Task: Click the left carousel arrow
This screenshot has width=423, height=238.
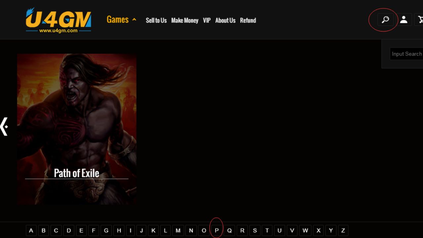Action: coord(4,126)
